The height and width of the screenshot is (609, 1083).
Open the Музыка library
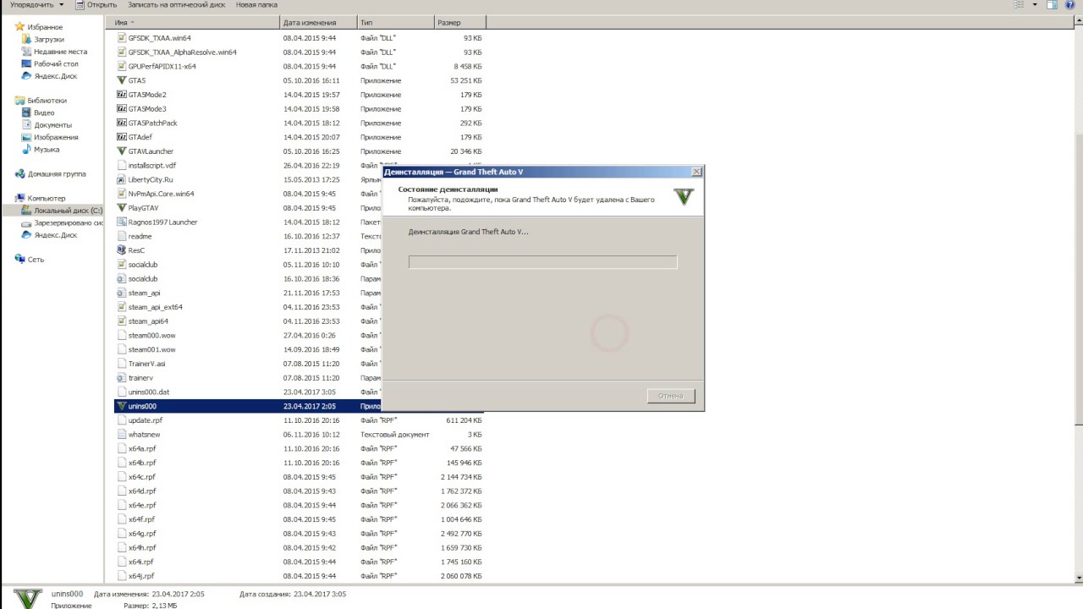click(x=47, y=150)
